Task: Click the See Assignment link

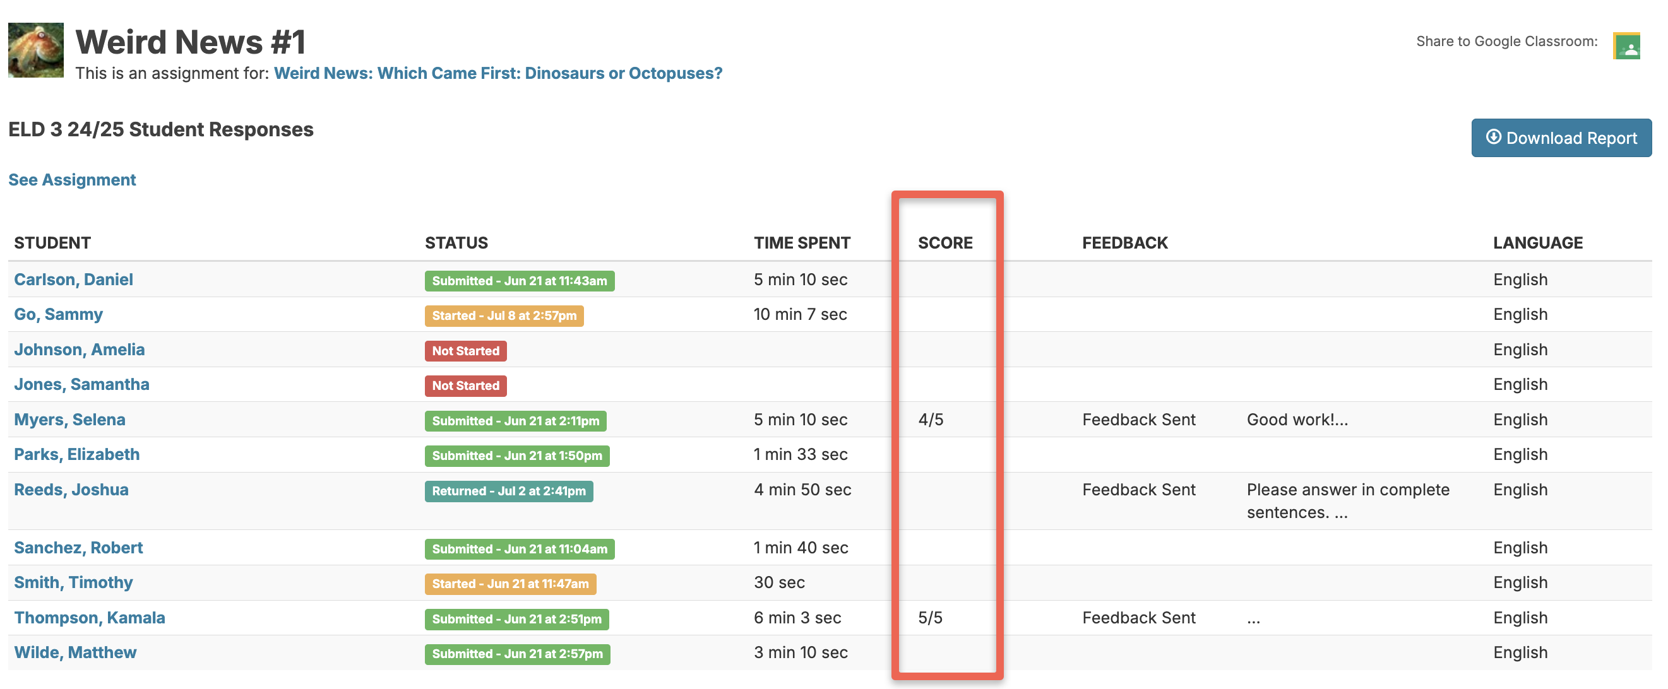Action: (72, 180)
